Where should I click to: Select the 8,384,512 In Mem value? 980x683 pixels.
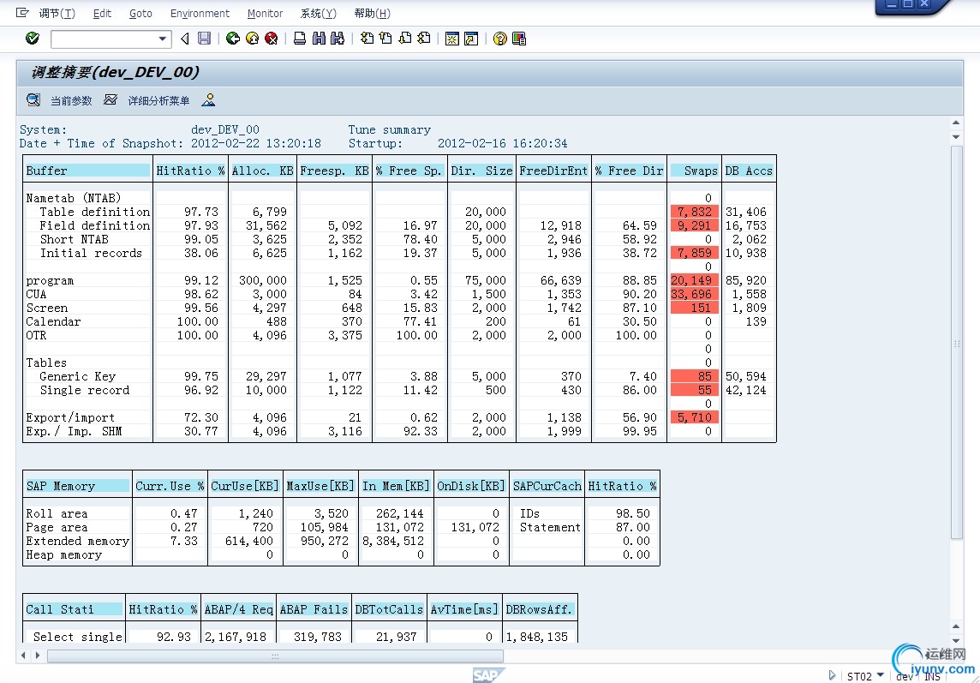393,541
